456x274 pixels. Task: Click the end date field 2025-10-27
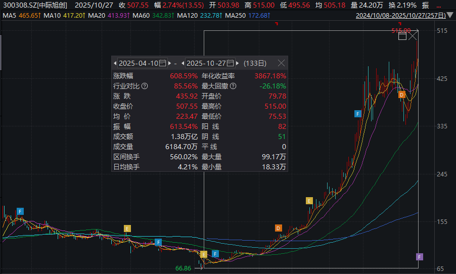point(206,63)
